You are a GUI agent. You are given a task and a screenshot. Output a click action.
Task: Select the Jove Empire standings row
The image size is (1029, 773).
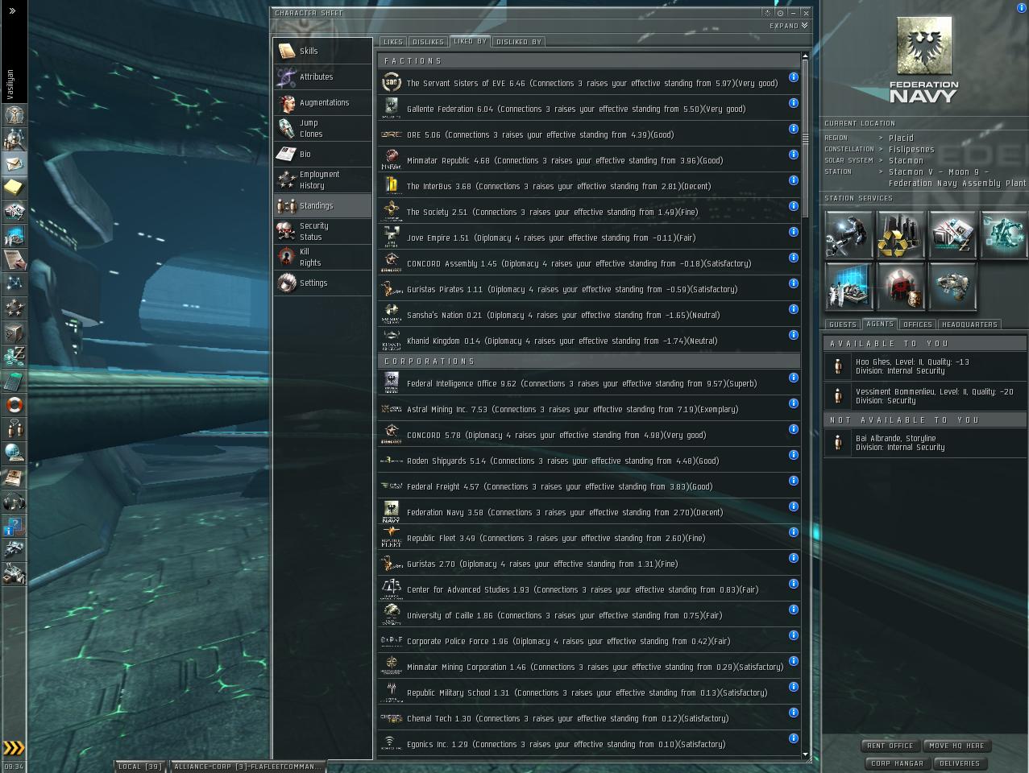click(x=589, y=238)
